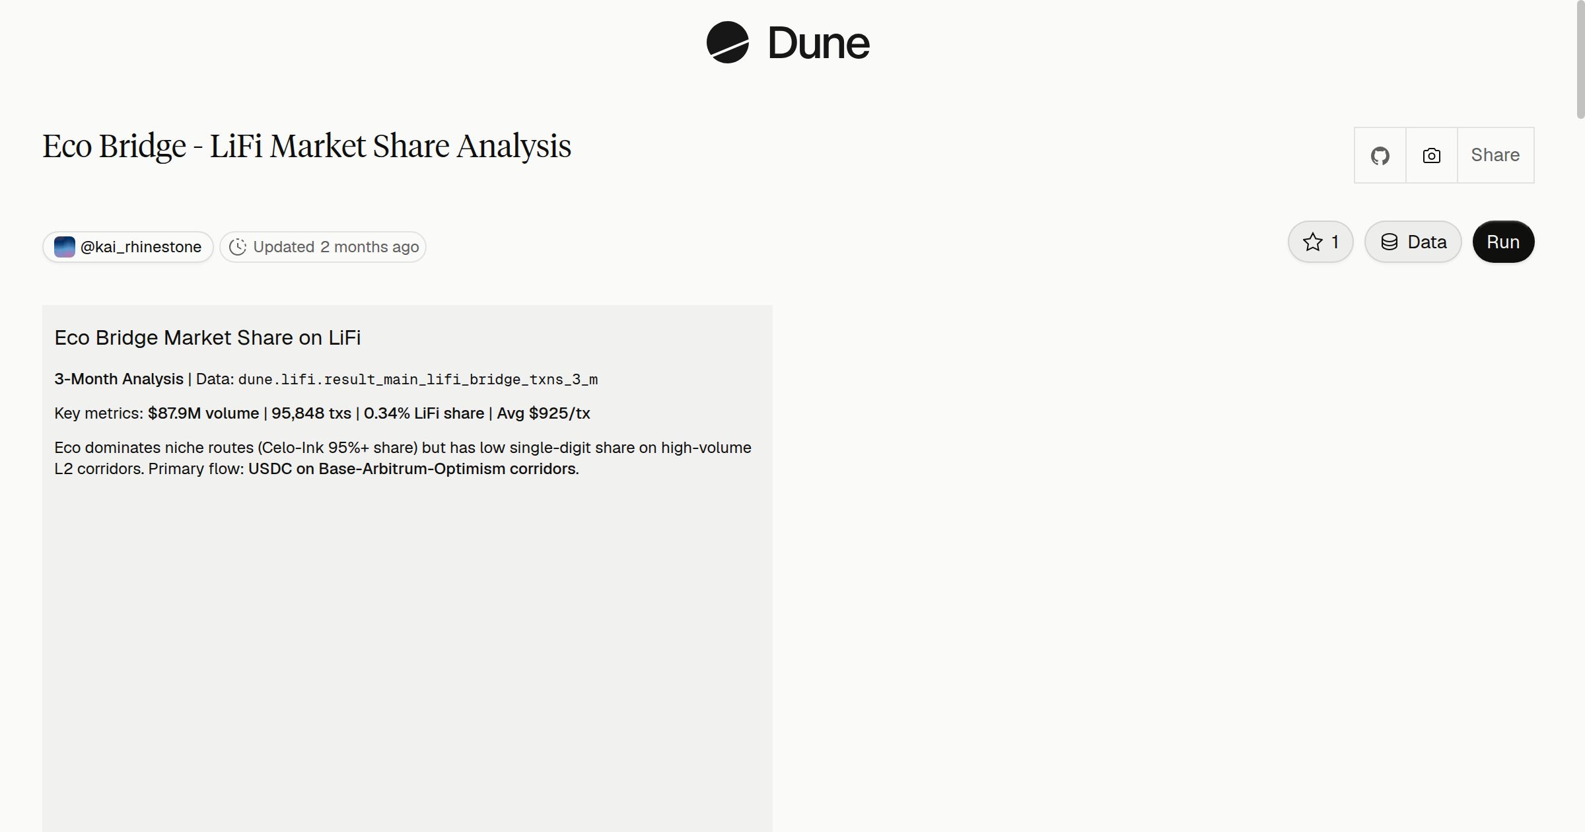The width and height of the screenshot is (1585, 832).
Task: Click the black Run button
Action: 1503,242
